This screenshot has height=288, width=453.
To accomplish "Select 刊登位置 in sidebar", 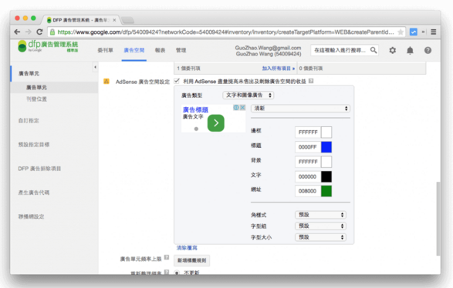I will 36,99.
